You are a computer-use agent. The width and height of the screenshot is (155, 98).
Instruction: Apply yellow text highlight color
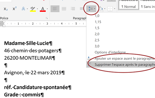[x=33, y=9]
